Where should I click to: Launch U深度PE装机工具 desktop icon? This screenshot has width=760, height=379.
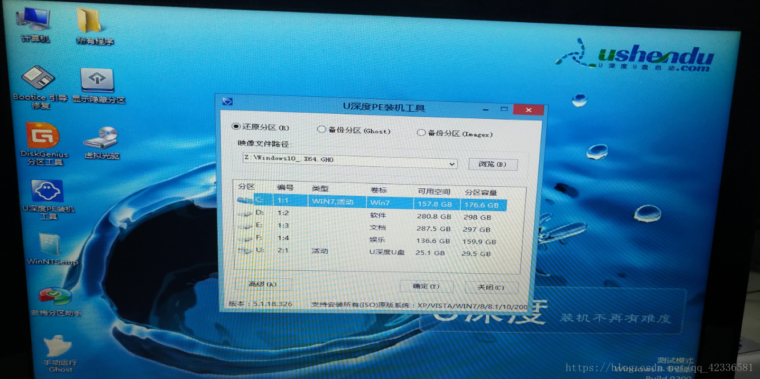coord(48,200)
